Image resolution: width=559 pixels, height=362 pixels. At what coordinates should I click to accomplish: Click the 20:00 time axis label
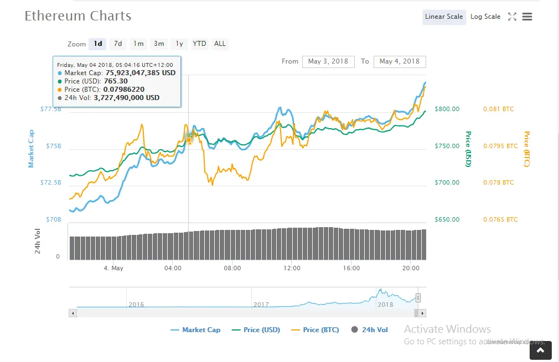[411, 268]
